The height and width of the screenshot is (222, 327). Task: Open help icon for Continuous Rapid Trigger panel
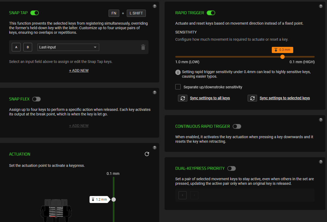tap(321, 120)
